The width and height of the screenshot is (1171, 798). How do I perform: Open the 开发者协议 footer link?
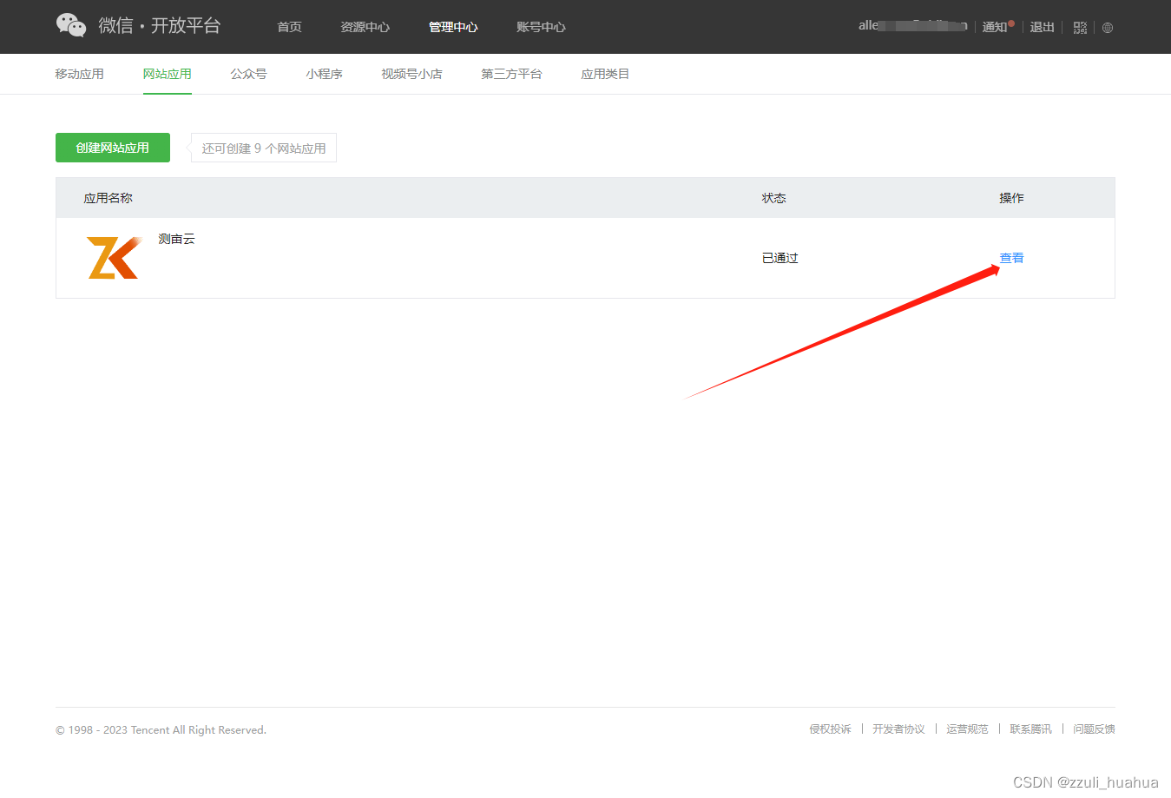(898, 729)
